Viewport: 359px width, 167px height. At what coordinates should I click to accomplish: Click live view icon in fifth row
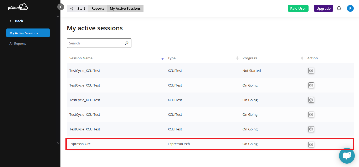point(311,129)
